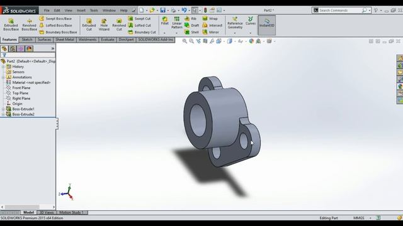403x226 pixels.
Task: Apply the Fillet tool
Action: (165, 21)
